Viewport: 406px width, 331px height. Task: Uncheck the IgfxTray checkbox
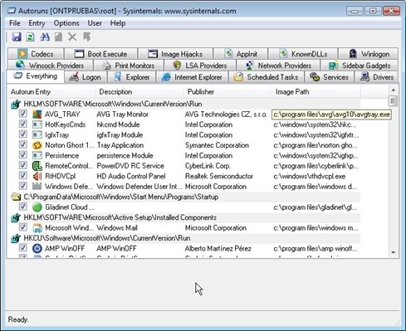23,134
